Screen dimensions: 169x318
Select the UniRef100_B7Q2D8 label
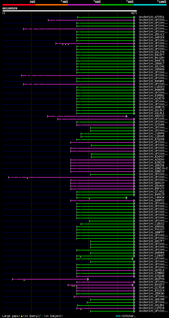point(152,139)
